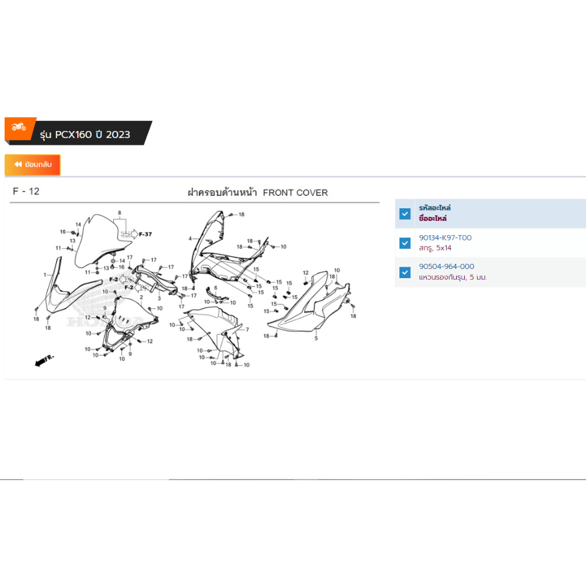Image resolution: width=586 pixels, height=586 pixels.
Task: Click the PCX160 ปี 2023 model banner
Action: point(86,134)
